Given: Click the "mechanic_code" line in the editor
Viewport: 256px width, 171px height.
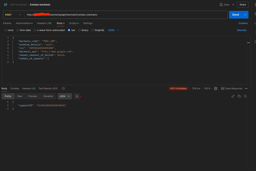Looking at the screenshot, I should click(x=38, y=41).
